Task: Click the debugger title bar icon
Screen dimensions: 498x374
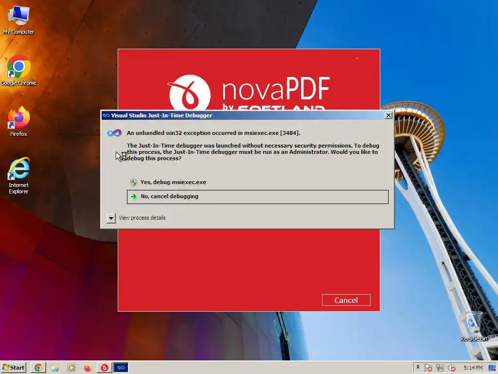Action: pos(106,115)
